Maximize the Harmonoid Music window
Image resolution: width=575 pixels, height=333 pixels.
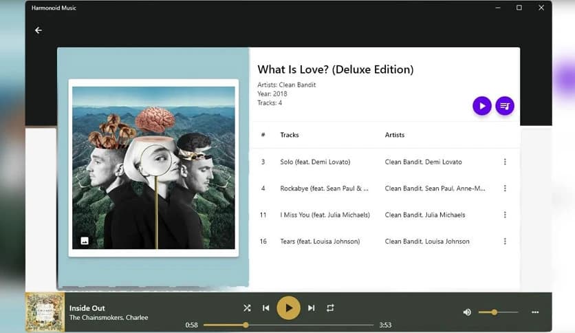(519, 8)
